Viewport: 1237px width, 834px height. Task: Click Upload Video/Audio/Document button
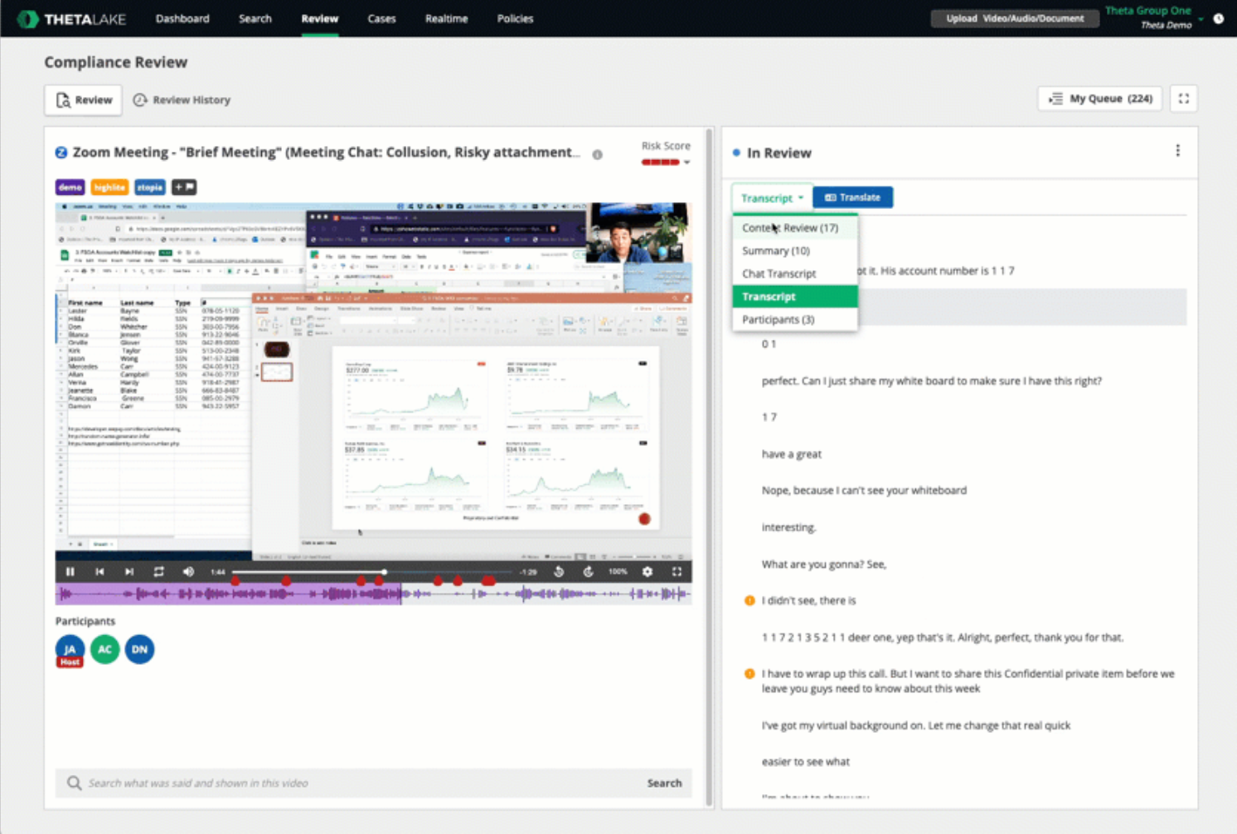1015,18
